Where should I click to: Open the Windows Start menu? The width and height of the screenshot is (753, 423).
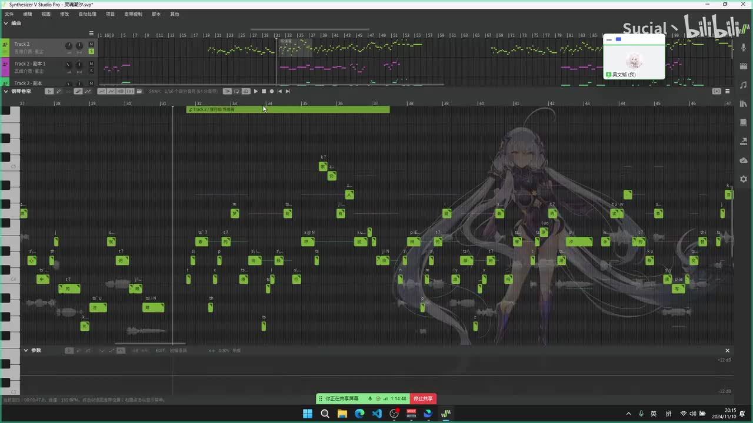(x=308, y=414)
